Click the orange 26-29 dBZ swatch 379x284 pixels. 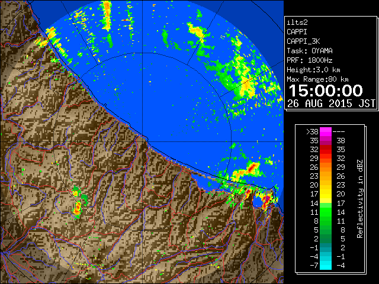326,167
